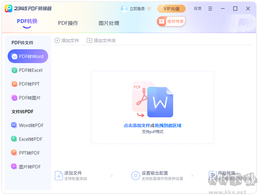Click the arrow chevron after 设置输出配置 step
The width and height of the screenshot is (258, 195).
pos(192,176)
